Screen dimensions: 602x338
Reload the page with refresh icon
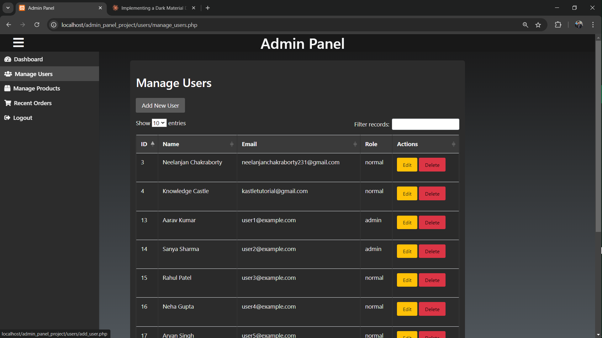point(37,25)
